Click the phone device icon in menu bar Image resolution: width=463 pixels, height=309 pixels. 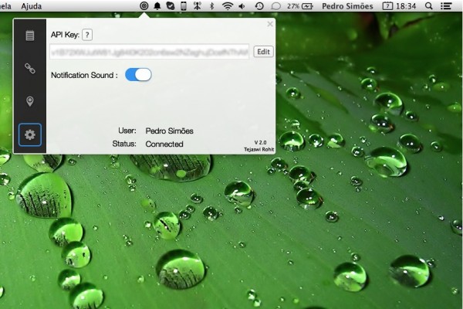tap(184, 6)
